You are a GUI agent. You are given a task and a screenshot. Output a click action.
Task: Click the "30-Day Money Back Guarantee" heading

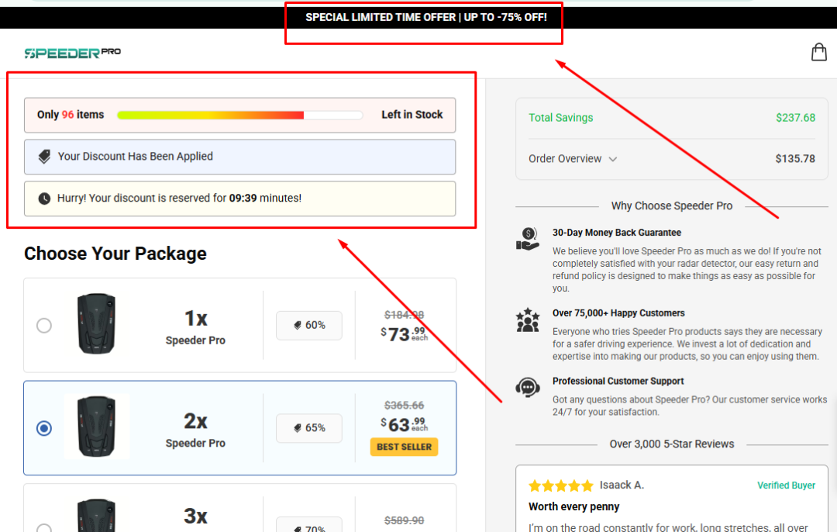pyautogui.click(x=617, y=233)
